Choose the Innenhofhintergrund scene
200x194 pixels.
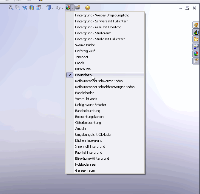coord(105,147)
